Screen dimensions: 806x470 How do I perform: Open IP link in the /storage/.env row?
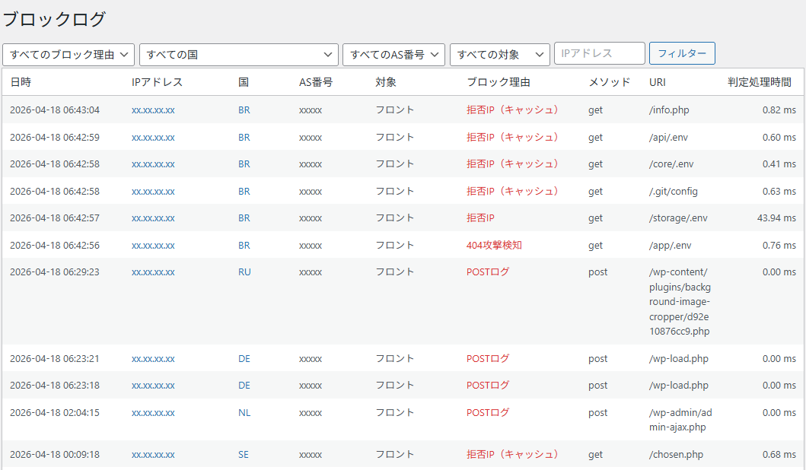(x=153, y=218)
